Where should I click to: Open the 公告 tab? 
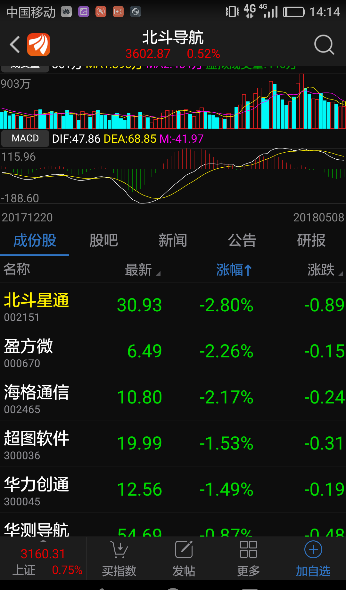tap(242, 240)
